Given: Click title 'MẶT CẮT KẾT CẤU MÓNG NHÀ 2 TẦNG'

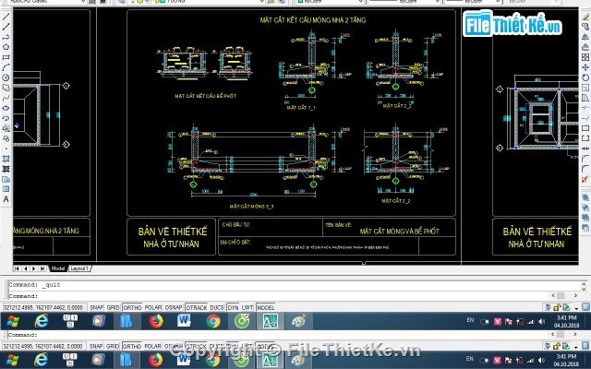Looking at the screenshot, I should 313,20.
